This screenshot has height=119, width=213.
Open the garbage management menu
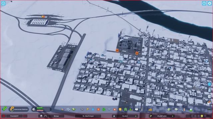104,109
